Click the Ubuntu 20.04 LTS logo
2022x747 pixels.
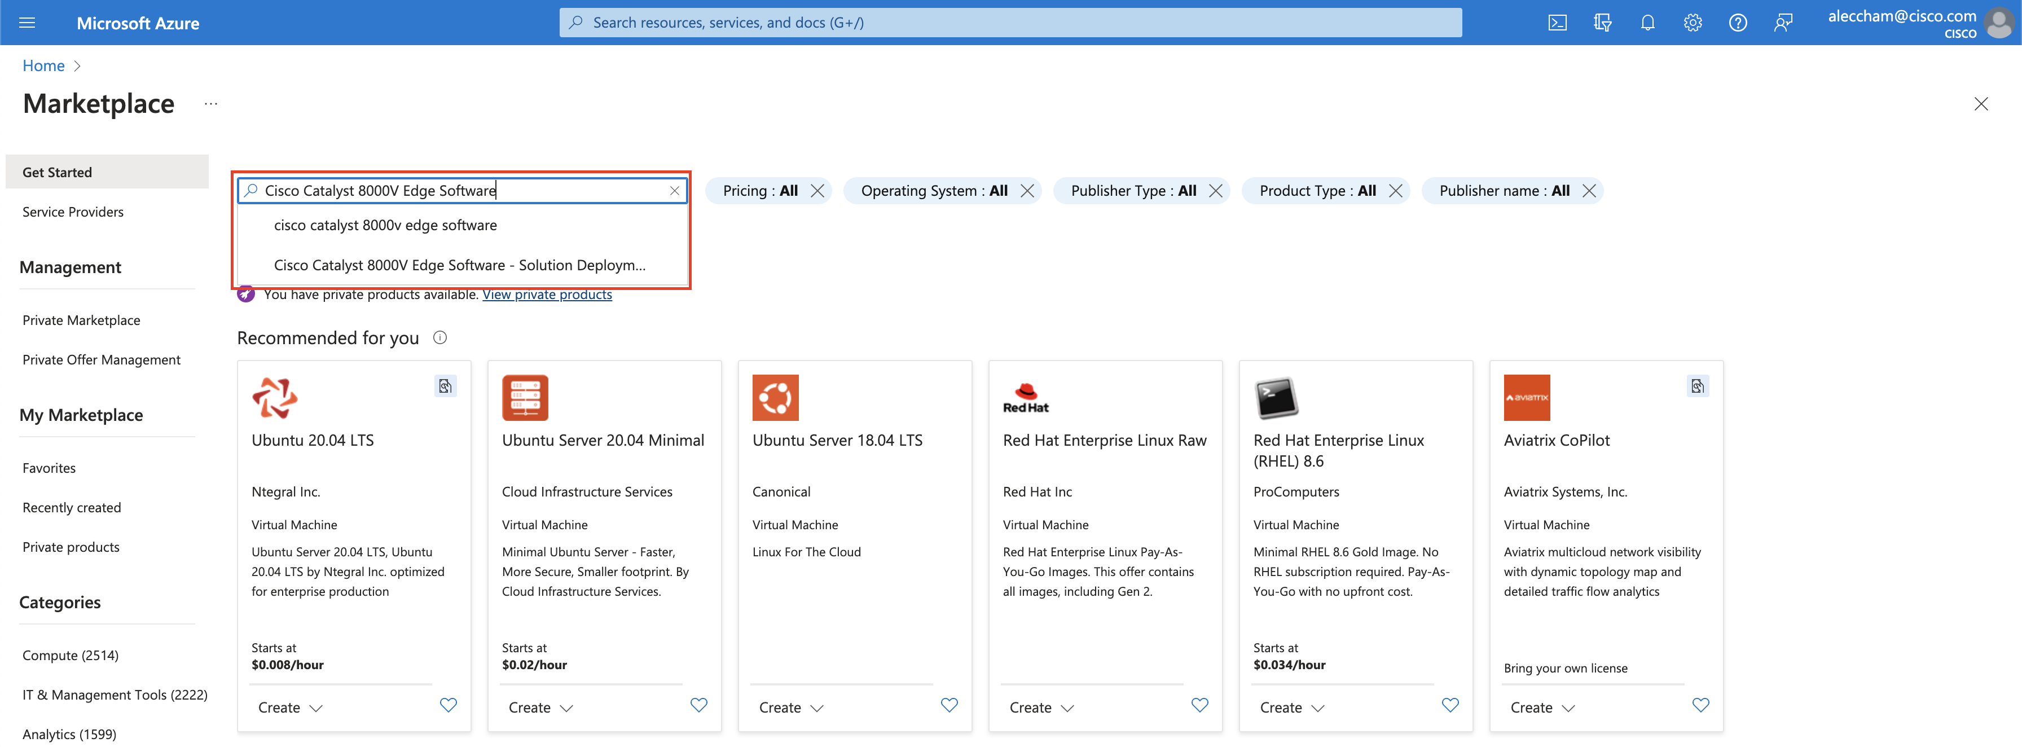point(275,398)
